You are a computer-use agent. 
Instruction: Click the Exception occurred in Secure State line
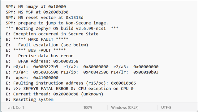pos(52,34)
